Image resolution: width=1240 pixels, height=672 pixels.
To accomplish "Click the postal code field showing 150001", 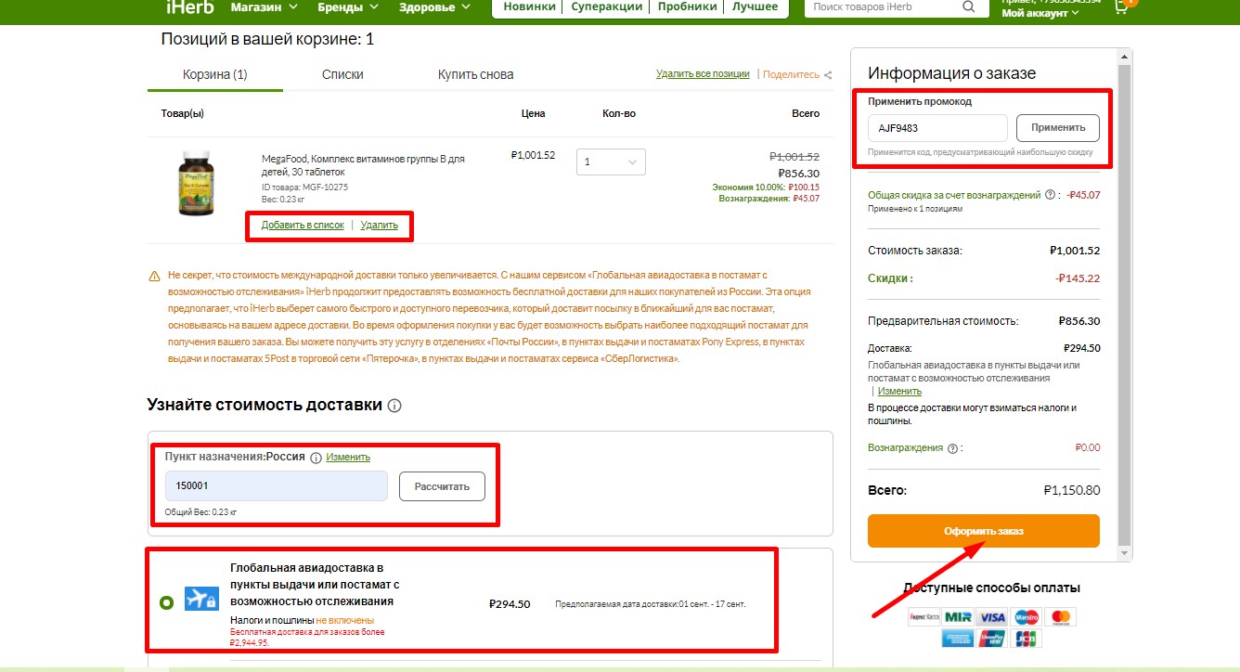I will tap(277, 486).
